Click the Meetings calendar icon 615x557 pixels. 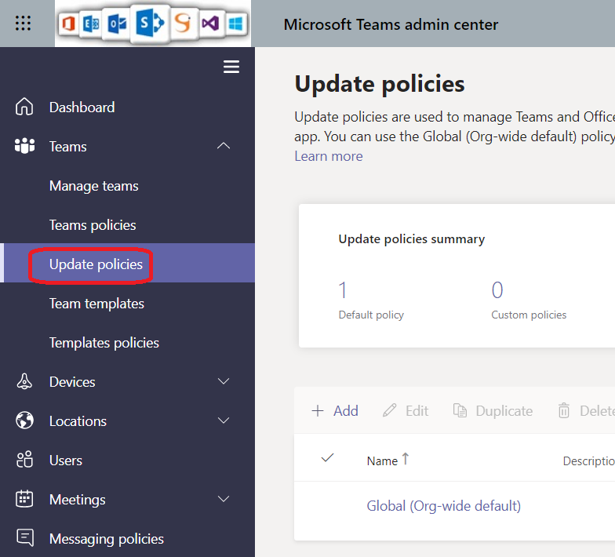(x=25, y=500)
